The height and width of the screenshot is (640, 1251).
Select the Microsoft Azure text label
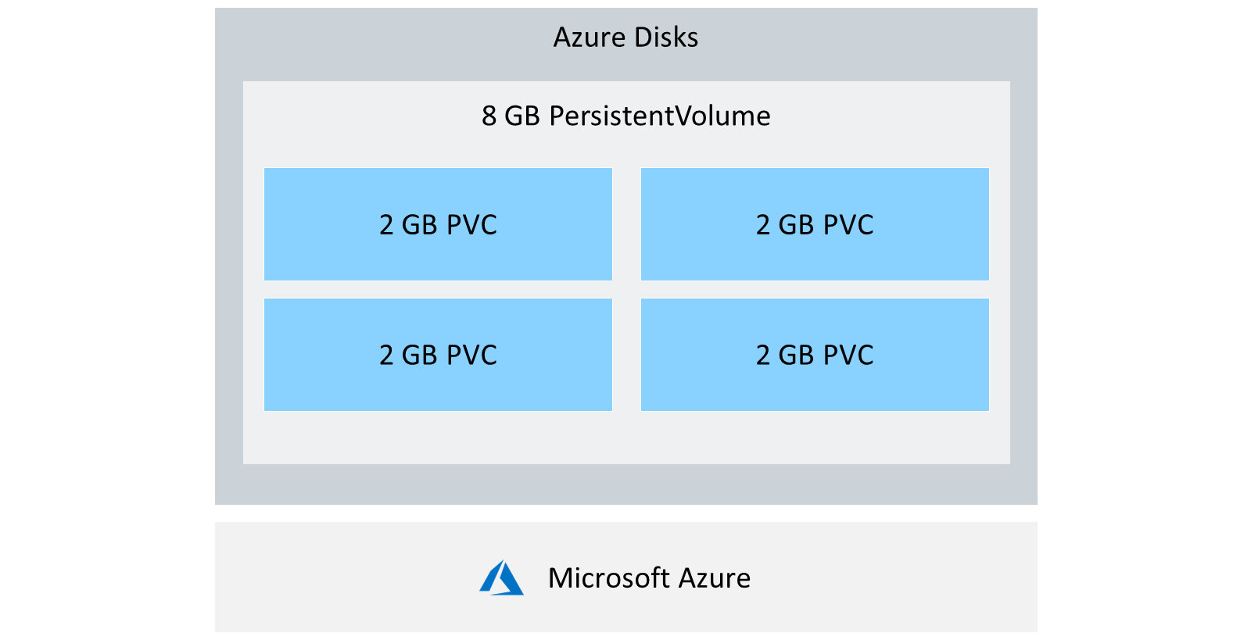tap(649, 578)
